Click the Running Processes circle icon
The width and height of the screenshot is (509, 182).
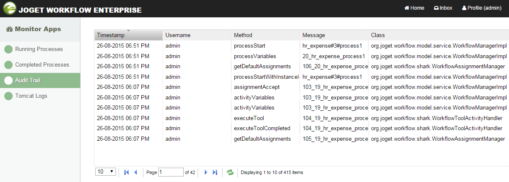coord(8,49)
